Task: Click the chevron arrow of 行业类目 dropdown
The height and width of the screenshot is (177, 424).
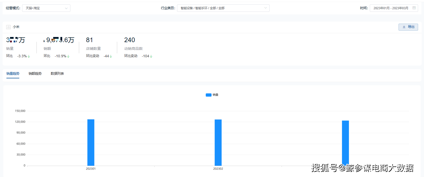Action: (x=265, y=8)
